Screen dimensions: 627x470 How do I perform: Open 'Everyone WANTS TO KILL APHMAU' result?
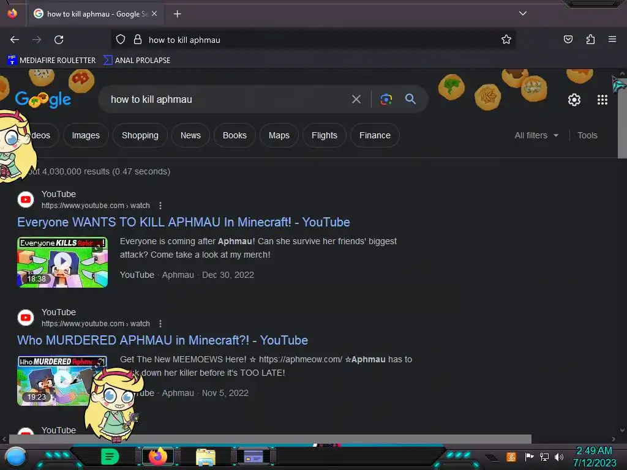[x=184, y=222]
